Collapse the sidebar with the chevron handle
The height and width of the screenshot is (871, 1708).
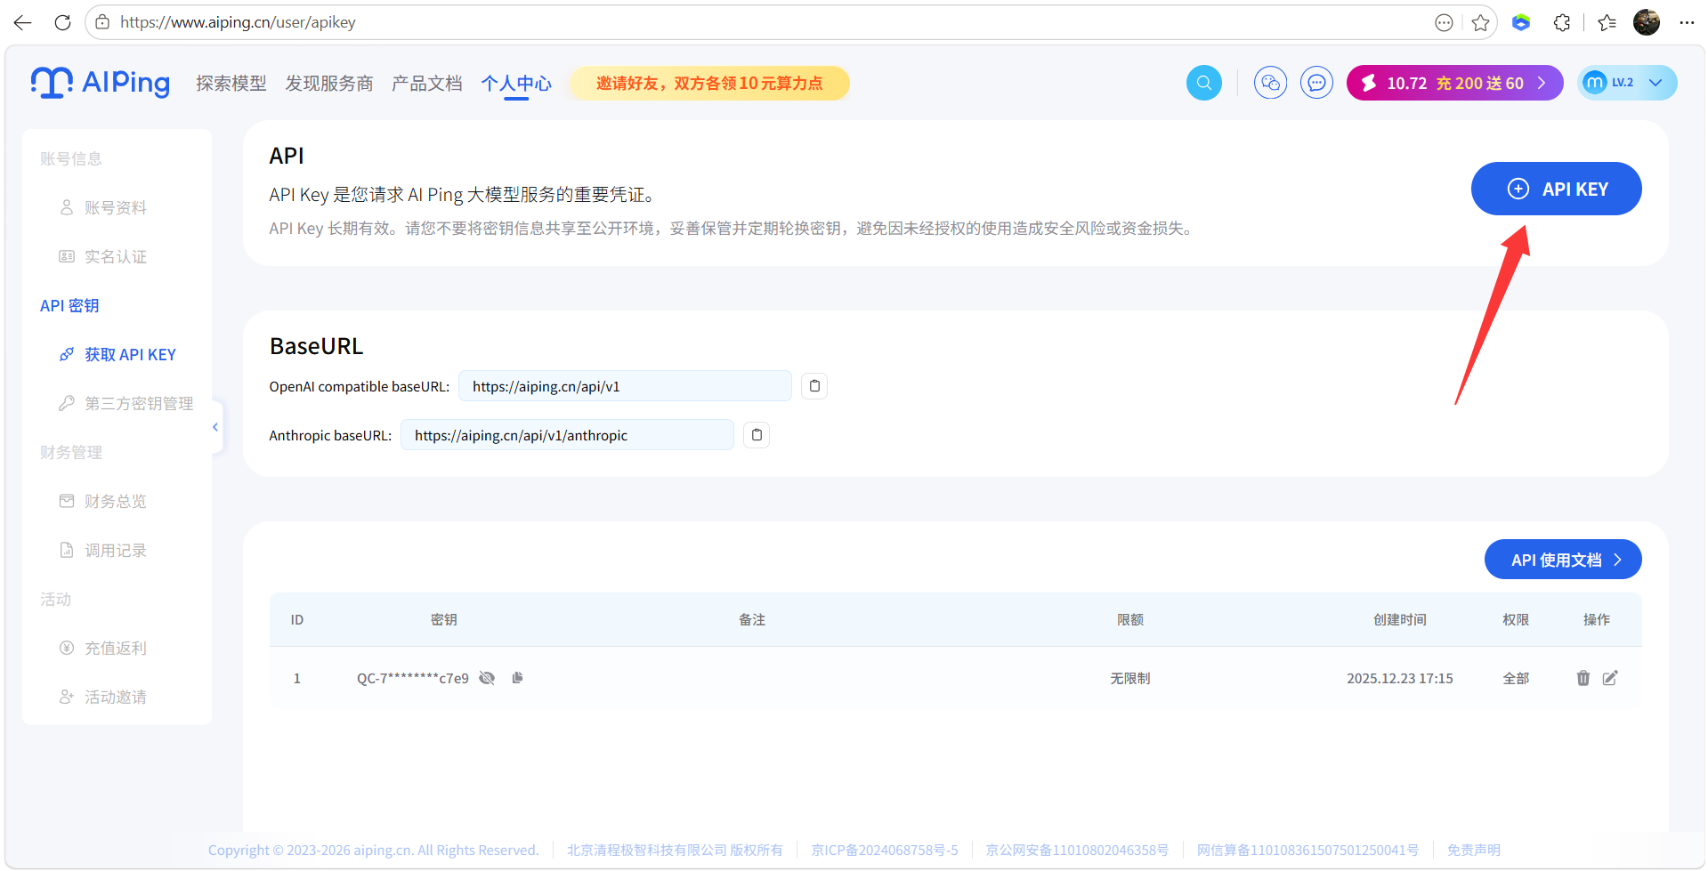tap(215, 427)
